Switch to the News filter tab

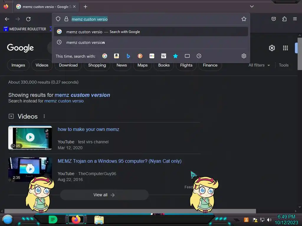[x=122, y=65]
